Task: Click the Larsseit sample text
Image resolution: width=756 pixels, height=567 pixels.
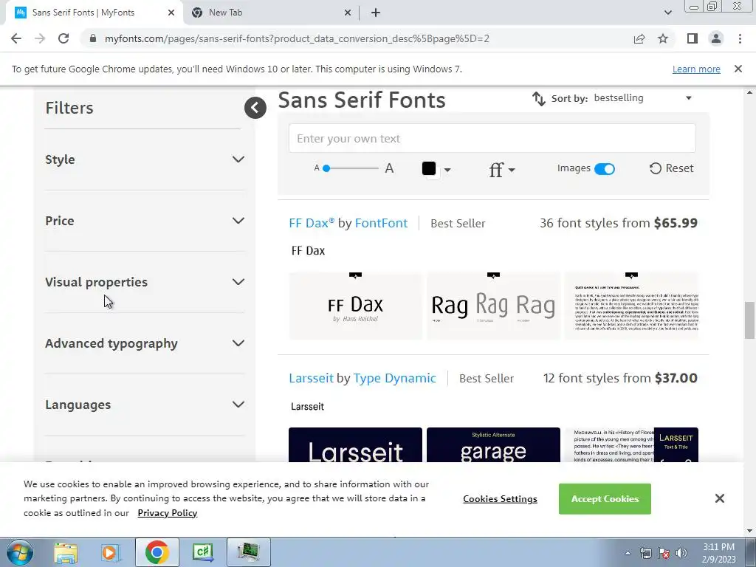Action: point(307,407)
